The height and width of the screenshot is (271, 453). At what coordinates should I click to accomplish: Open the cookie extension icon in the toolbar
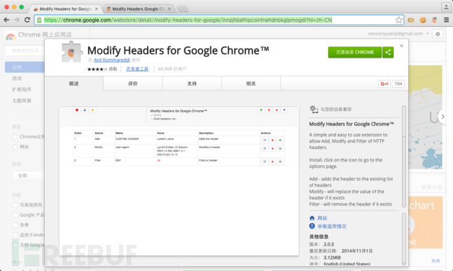tap(423, 20)
